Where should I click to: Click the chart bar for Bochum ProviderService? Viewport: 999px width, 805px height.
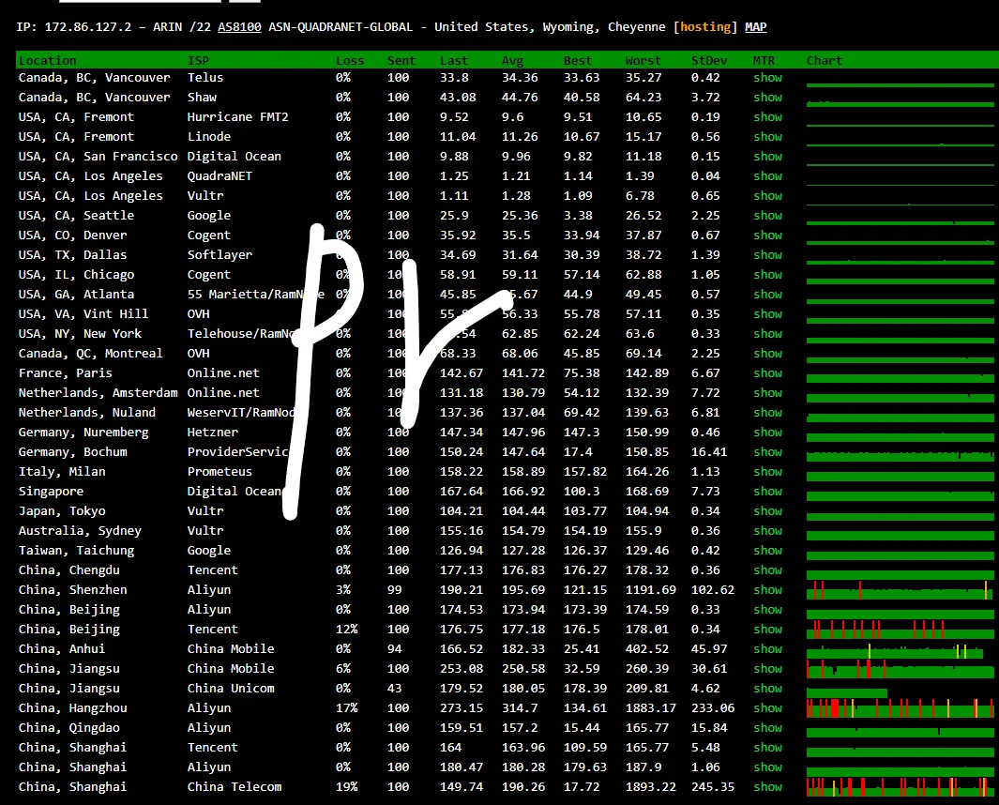(x=900, y=456)
